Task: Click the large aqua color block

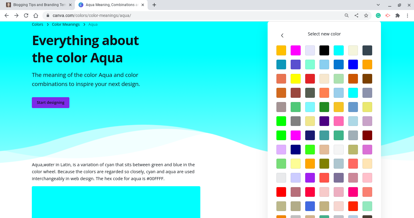Action: pos(116,202)
